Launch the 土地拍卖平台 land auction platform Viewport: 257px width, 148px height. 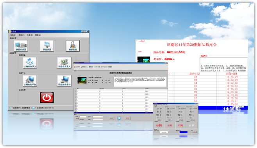coord(30,81)
